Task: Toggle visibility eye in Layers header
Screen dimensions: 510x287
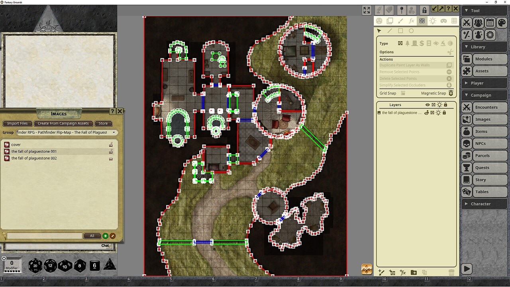Action: (428, 105)
